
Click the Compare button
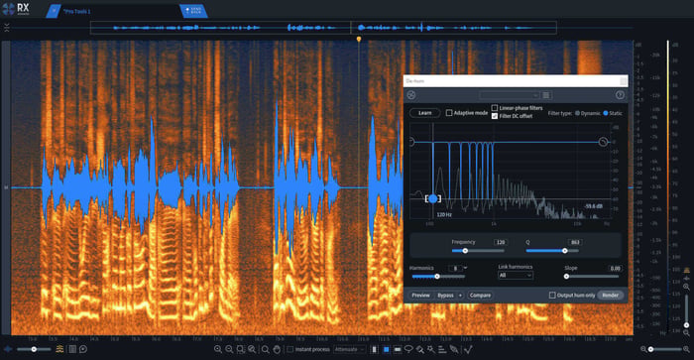pos(480,296)
